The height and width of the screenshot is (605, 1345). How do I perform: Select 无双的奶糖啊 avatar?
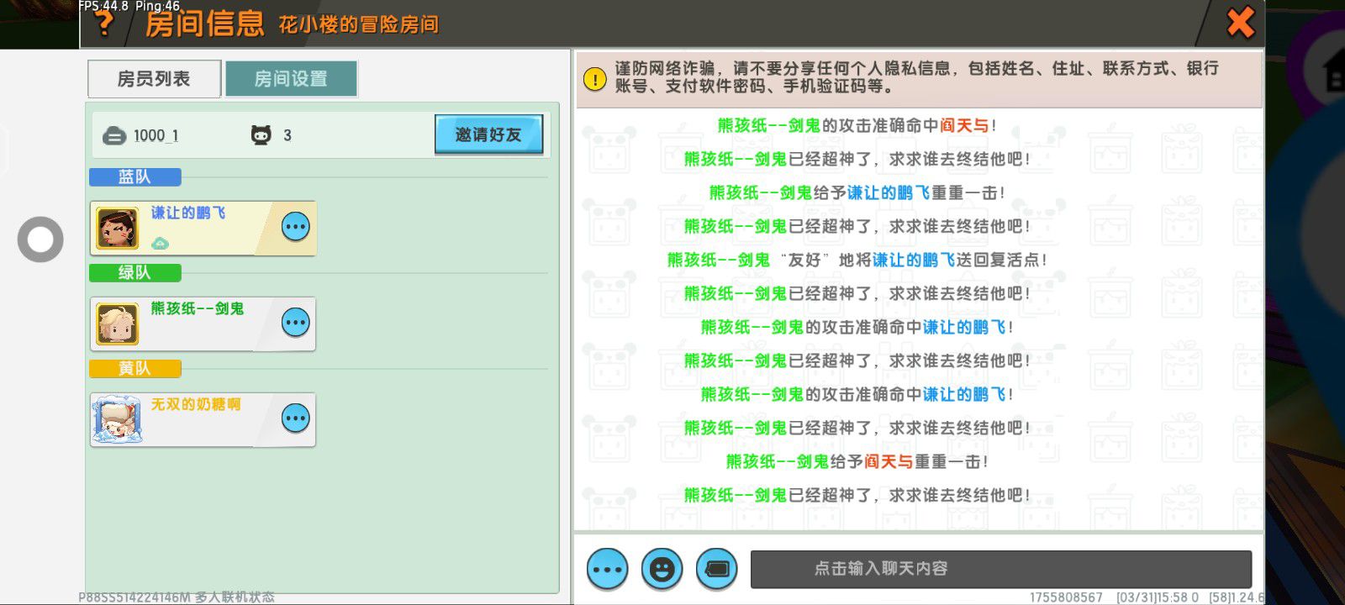pos(117,420)
